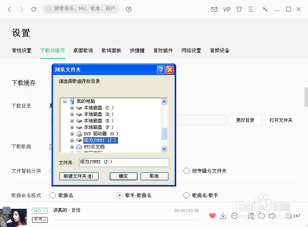The width and height of the screenshot is (308, 227).
Task: Select 我的电脑 in the folder tree
Action: (86, 101)
